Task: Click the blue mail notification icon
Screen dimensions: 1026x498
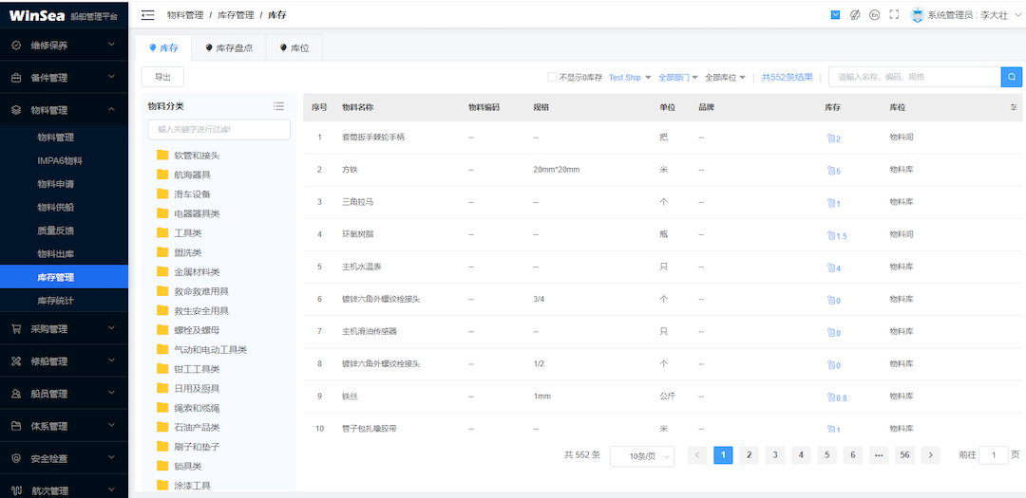Action: (836, 14)
